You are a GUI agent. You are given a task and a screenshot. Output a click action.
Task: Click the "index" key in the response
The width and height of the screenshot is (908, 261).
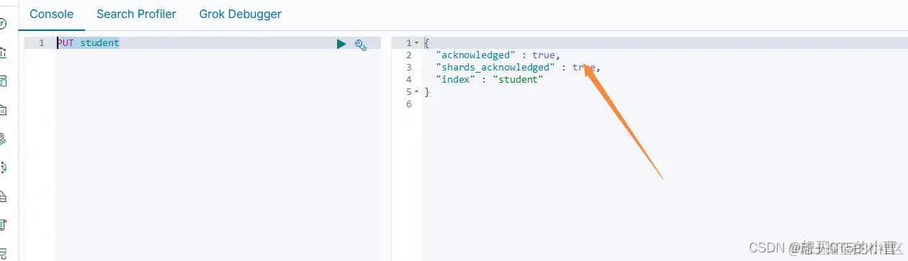[x=455, y=80]
